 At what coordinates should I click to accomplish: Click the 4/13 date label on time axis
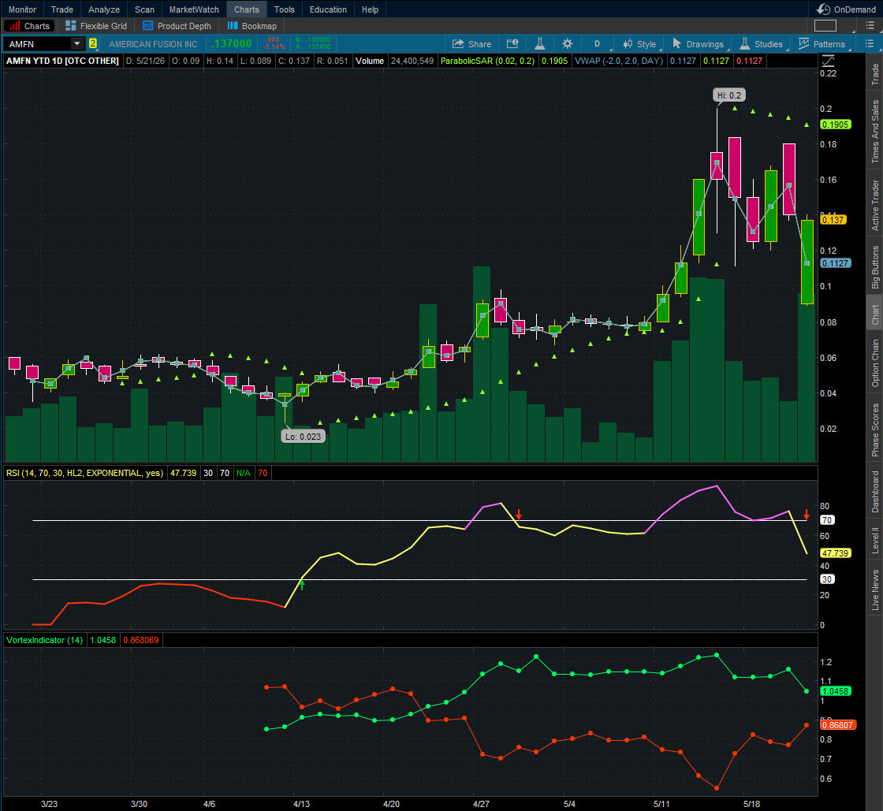click(301, 804)
